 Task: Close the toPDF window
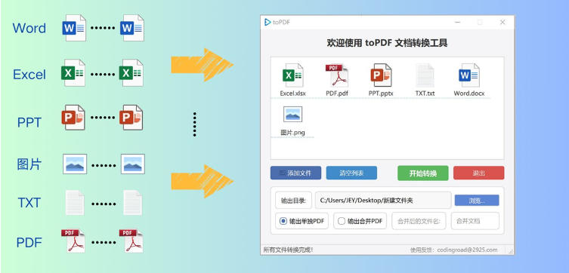point(503,23)
